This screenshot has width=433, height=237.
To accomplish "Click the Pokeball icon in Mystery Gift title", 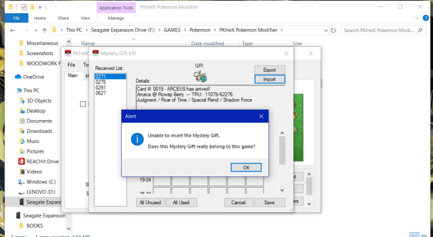I will (x=96, y=53).
